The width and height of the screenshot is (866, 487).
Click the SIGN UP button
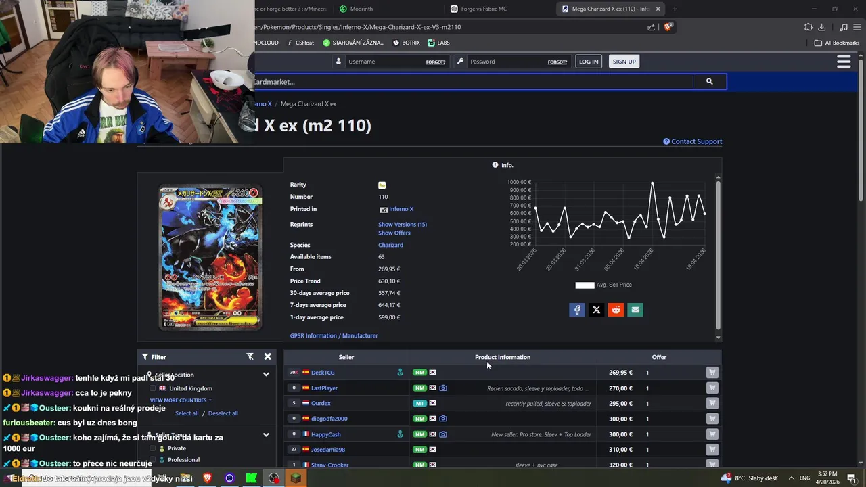point(624,62)
